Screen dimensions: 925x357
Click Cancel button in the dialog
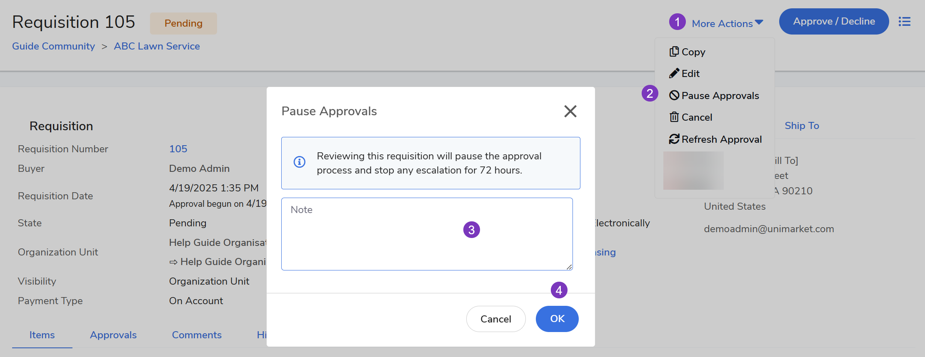click(x=495, y=319)
